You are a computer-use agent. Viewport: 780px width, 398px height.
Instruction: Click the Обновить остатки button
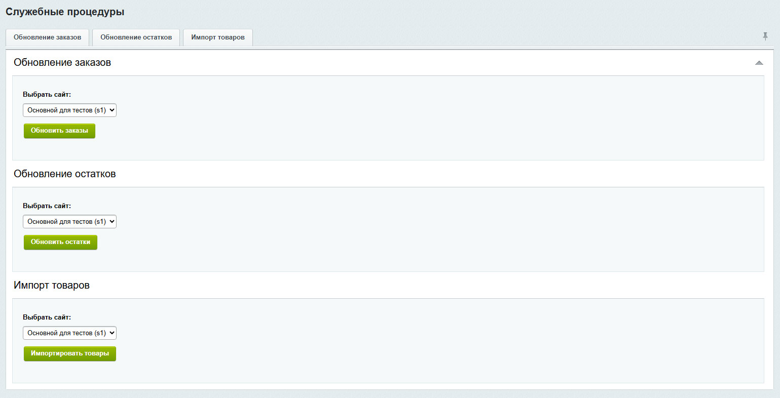[60, 242]
